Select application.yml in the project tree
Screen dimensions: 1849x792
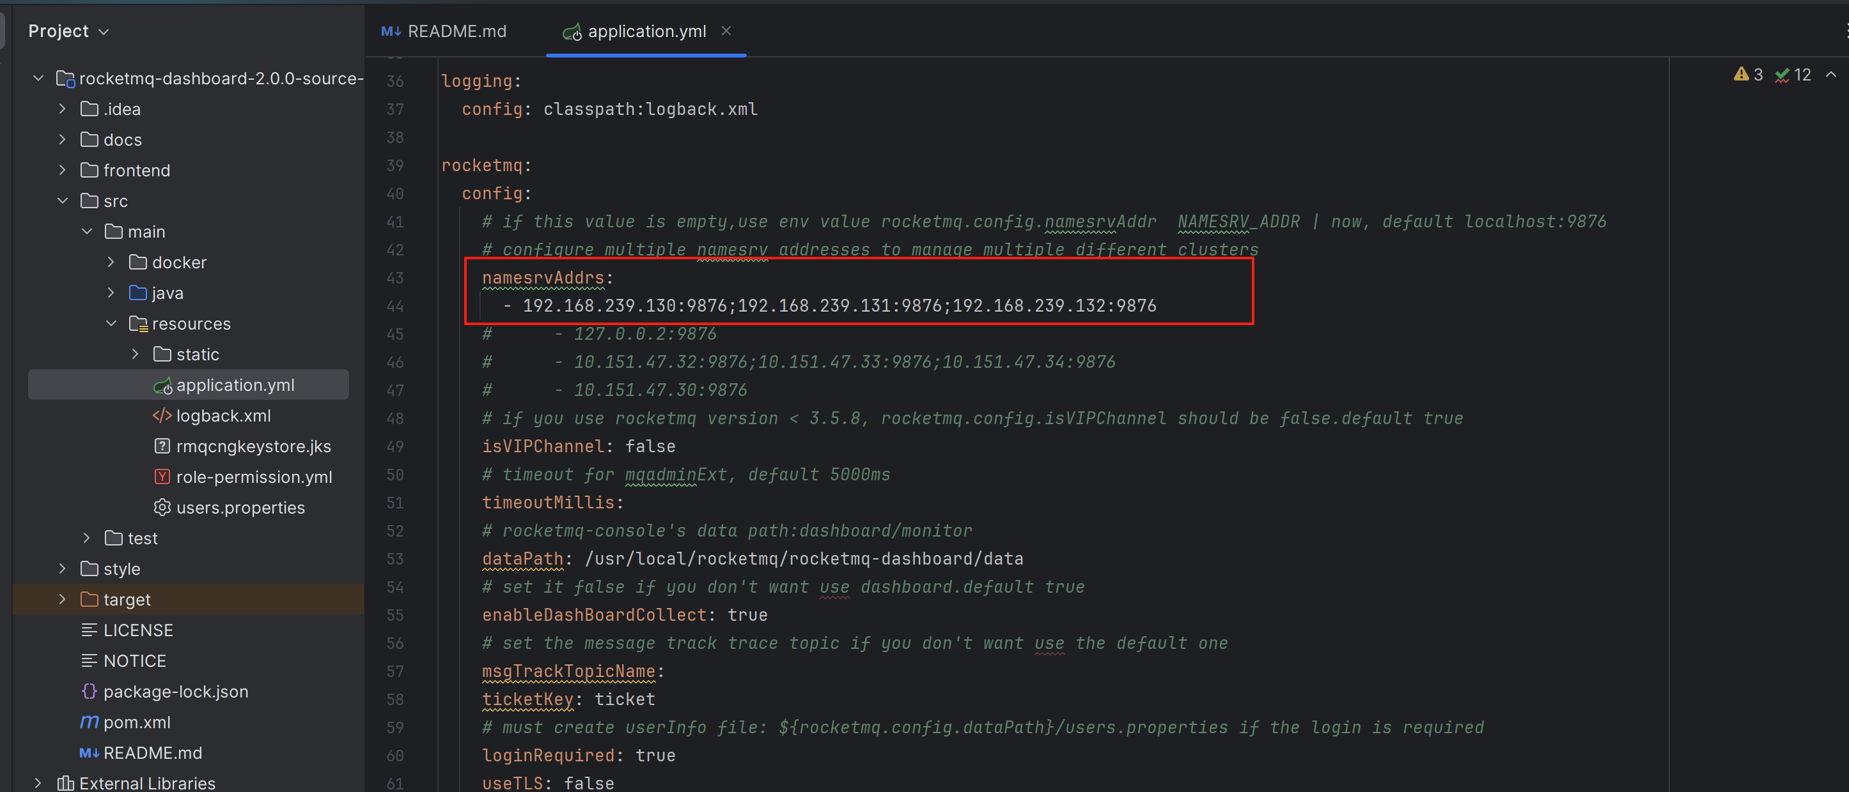click(235, 385)
